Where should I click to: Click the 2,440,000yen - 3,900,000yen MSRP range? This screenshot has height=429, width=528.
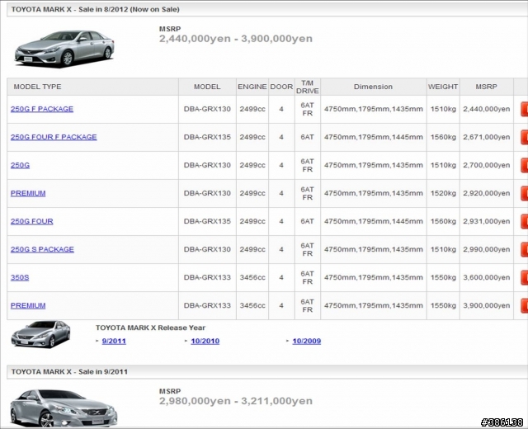(x=236, y=39)
